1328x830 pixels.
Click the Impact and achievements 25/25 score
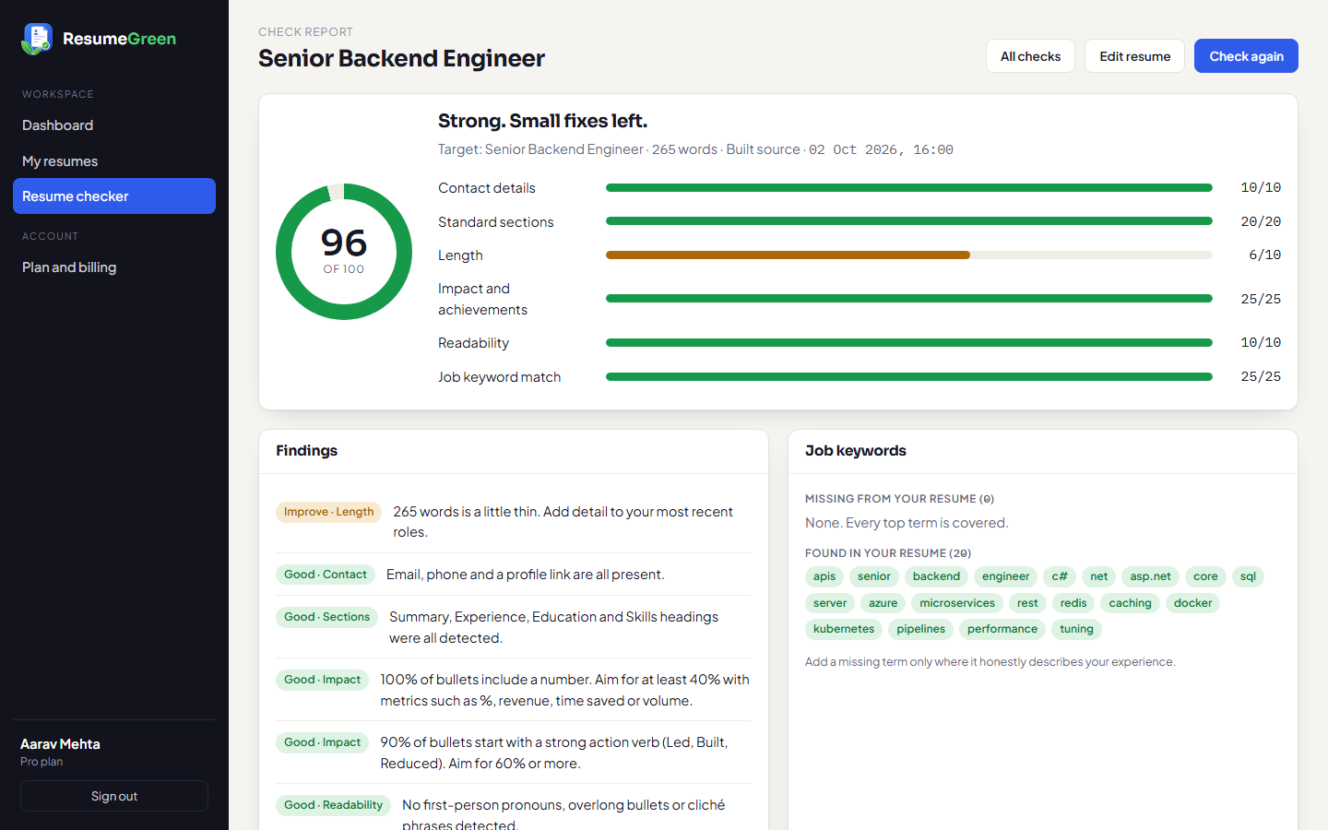point(1261,299)
